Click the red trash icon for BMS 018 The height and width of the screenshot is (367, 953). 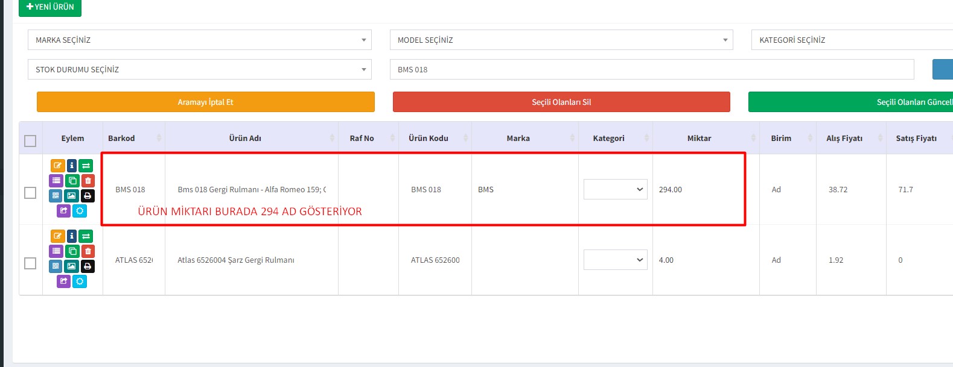click(88, 181)
